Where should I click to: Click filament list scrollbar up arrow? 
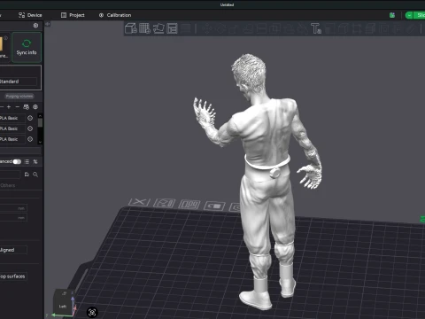[40, 116]
